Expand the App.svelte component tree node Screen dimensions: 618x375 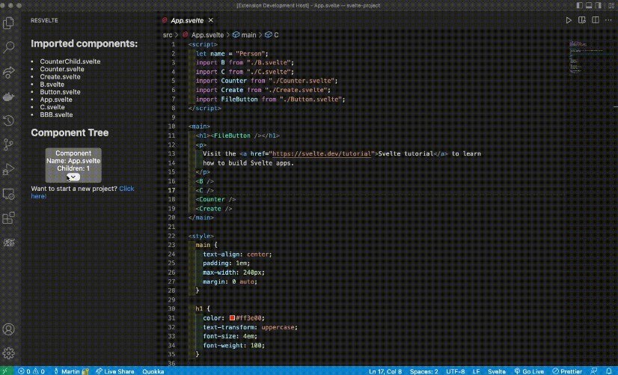coord(73,177)
